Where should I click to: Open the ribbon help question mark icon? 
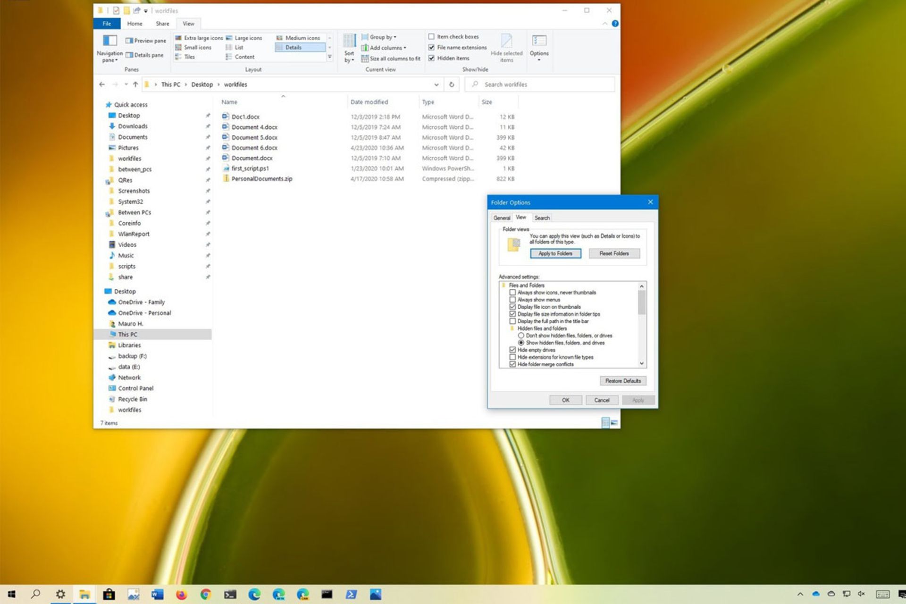pyautogui.click(x=615, y=24)
